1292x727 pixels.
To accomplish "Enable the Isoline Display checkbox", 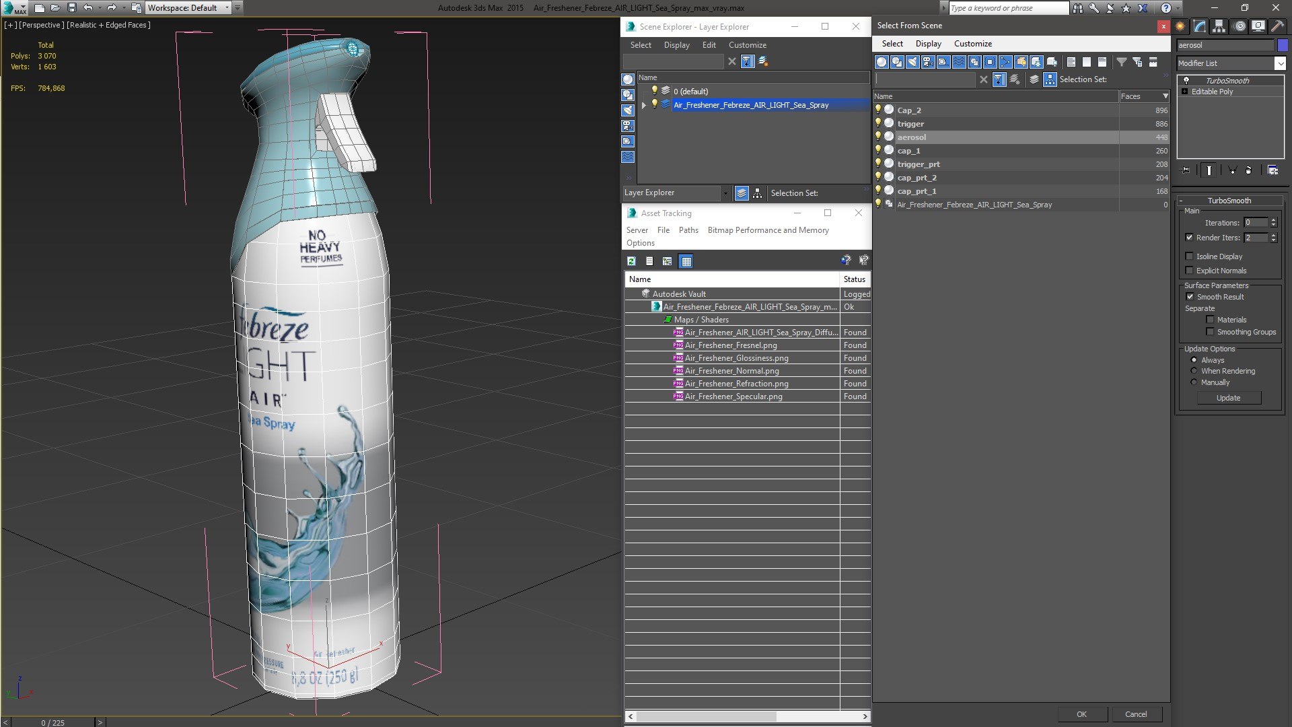I will (1189, 256).
